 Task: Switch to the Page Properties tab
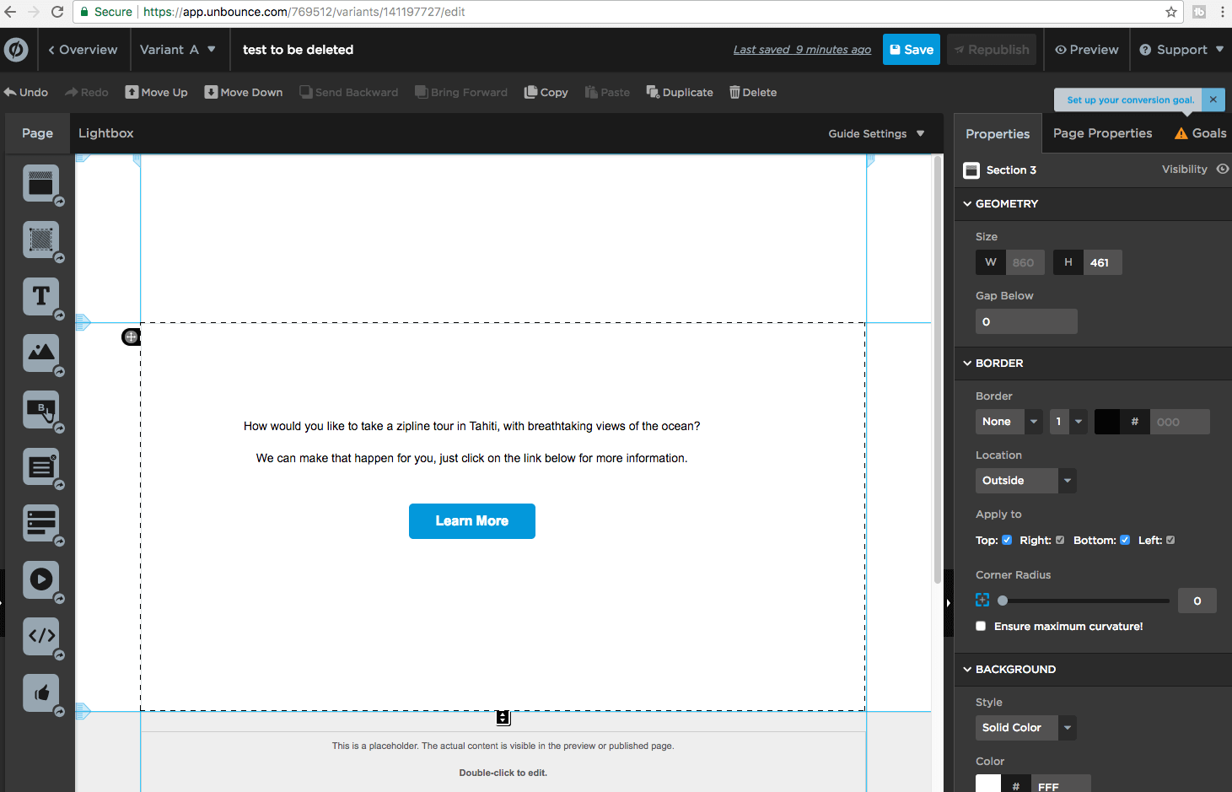(1102, 133)
